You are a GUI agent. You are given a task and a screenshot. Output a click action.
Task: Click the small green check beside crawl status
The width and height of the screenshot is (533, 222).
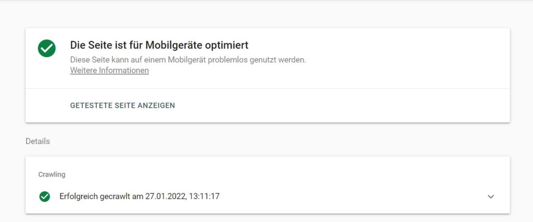point(45,196)
